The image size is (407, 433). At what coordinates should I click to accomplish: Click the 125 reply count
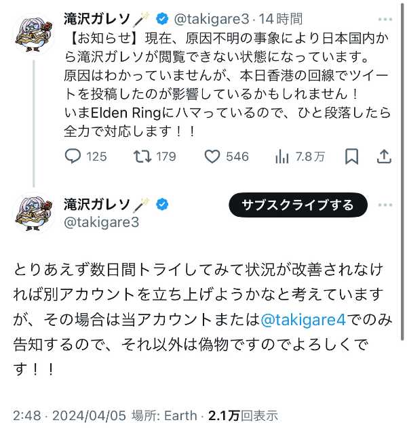[96, 157]
